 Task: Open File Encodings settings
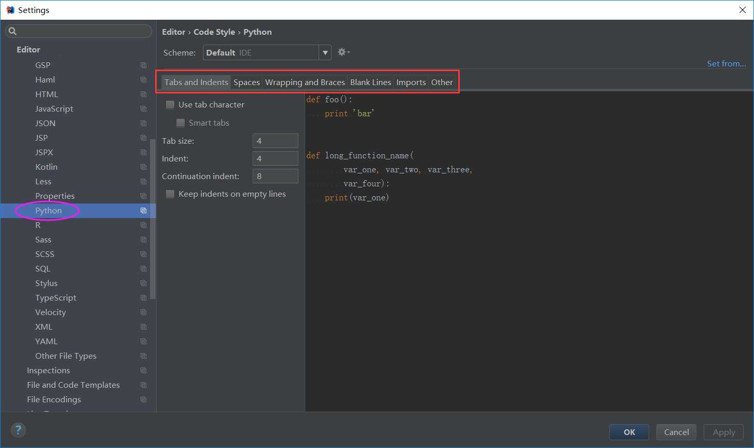(54, 400)
